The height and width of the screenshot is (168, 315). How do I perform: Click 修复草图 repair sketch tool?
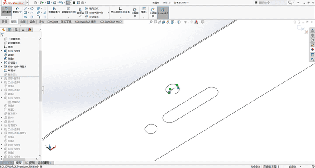(135, 13)
